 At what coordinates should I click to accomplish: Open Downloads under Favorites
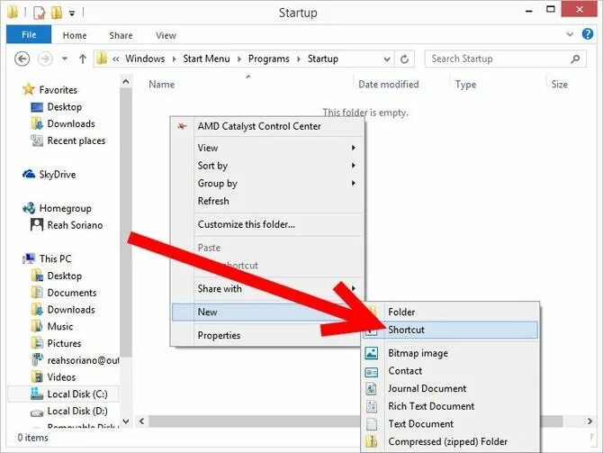63,123
